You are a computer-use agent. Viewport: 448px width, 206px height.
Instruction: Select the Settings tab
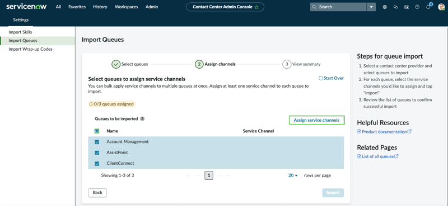coord(21,20)
